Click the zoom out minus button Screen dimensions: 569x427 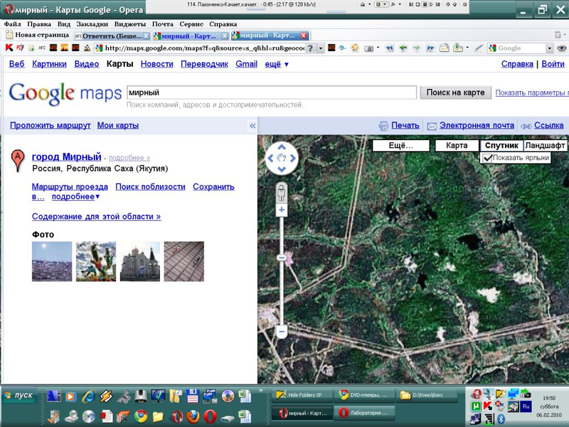282,332
